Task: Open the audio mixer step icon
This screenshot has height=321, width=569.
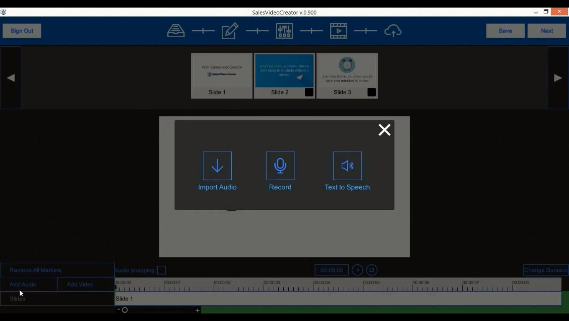Action: click(x=284, y=31)
